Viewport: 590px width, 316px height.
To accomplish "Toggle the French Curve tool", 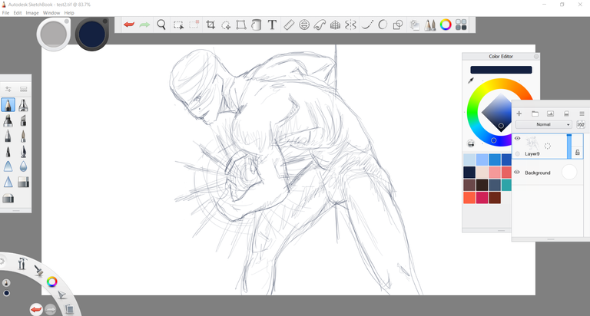I will (320, 25).
